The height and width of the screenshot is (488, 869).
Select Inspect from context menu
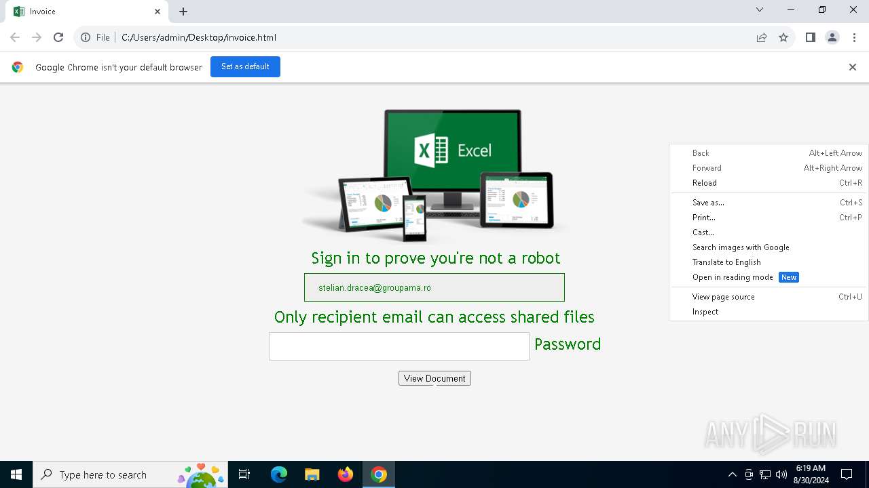pos(769,312)
